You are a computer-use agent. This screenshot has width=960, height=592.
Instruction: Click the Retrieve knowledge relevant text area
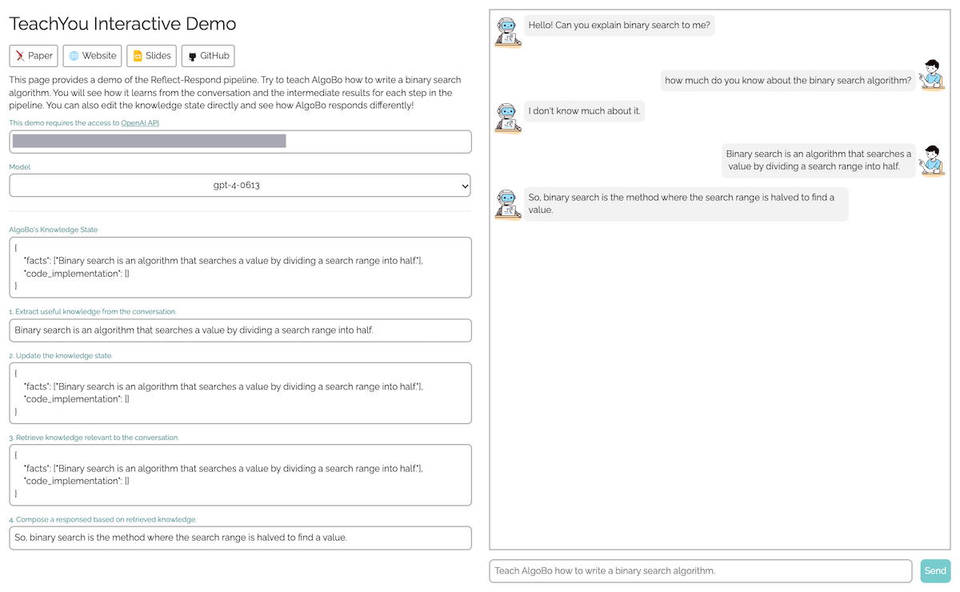tap(240, 475)
